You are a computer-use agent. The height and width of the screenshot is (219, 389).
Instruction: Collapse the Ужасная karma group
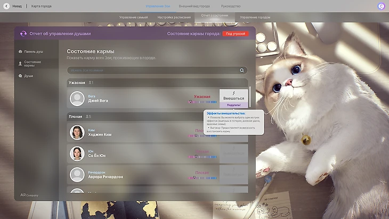click(x=77, y=83)
